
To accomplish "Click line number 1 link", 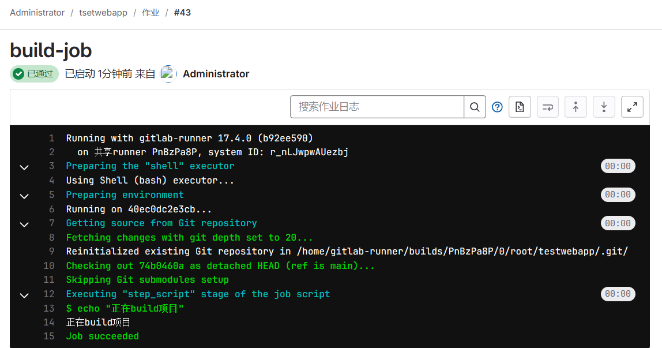I will pyautogui.click(x=51, y=138).
